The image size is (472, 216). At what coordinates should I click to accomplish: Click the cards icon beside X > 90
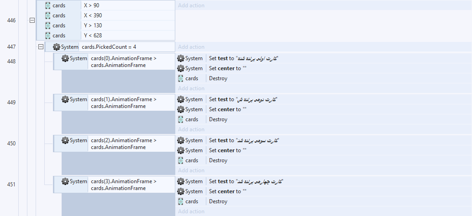(47, 5)
